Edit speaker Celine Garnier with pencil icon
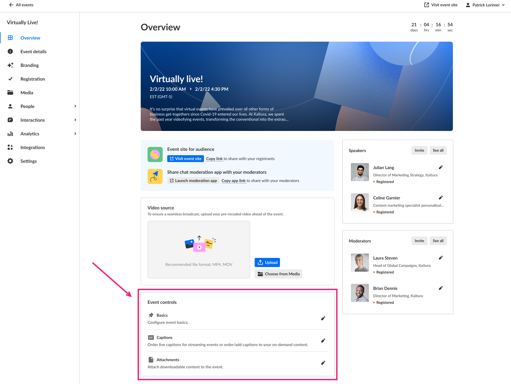511x384 pixels. point(441,197)
